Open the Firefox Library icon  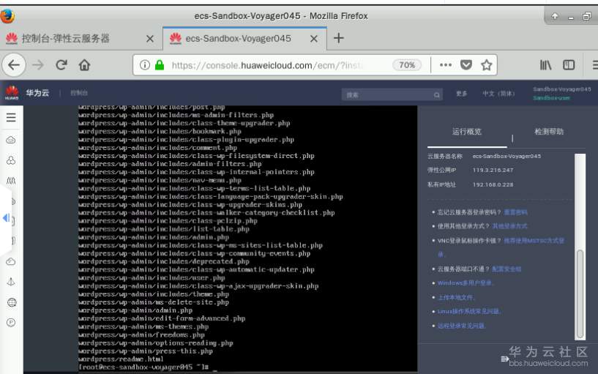[x=545, y=65]
